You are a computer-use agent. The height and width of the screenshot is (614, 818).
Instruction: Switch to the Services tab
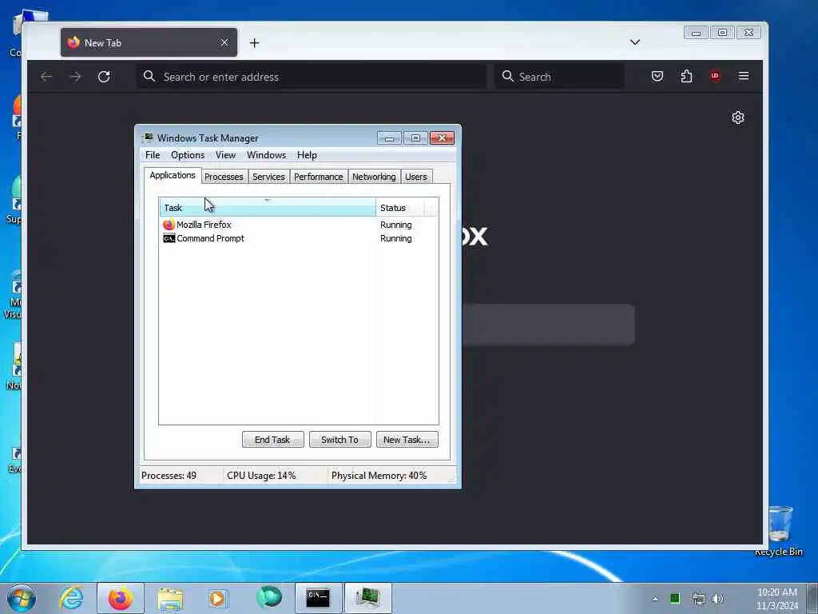[x=268, y=177]
